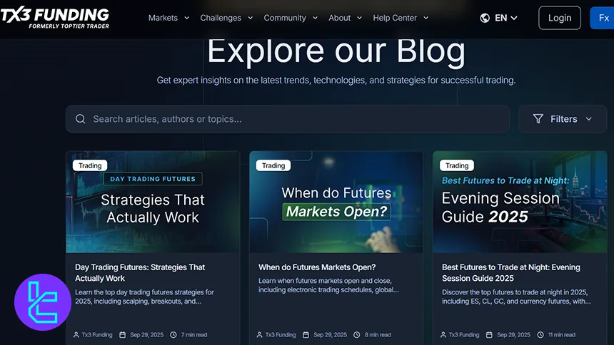Click the search articles input field
This screenshot has width=614, height=345.
tap(293, 119)
